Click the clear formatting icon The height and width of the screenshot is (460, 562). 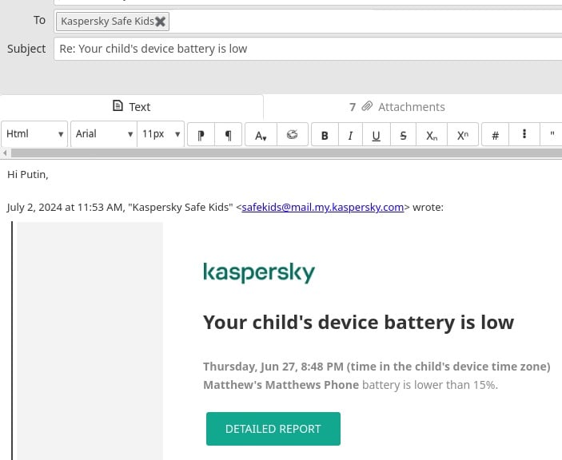293,135
